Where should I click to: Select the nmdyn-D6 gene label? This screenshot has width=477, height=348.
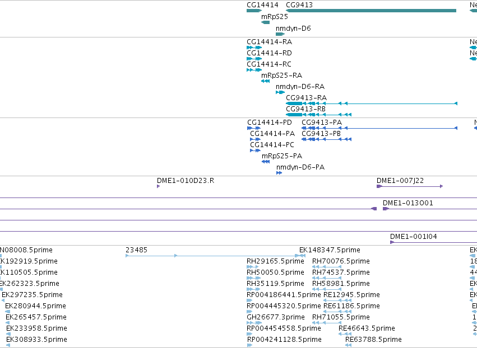coord(293,28)
